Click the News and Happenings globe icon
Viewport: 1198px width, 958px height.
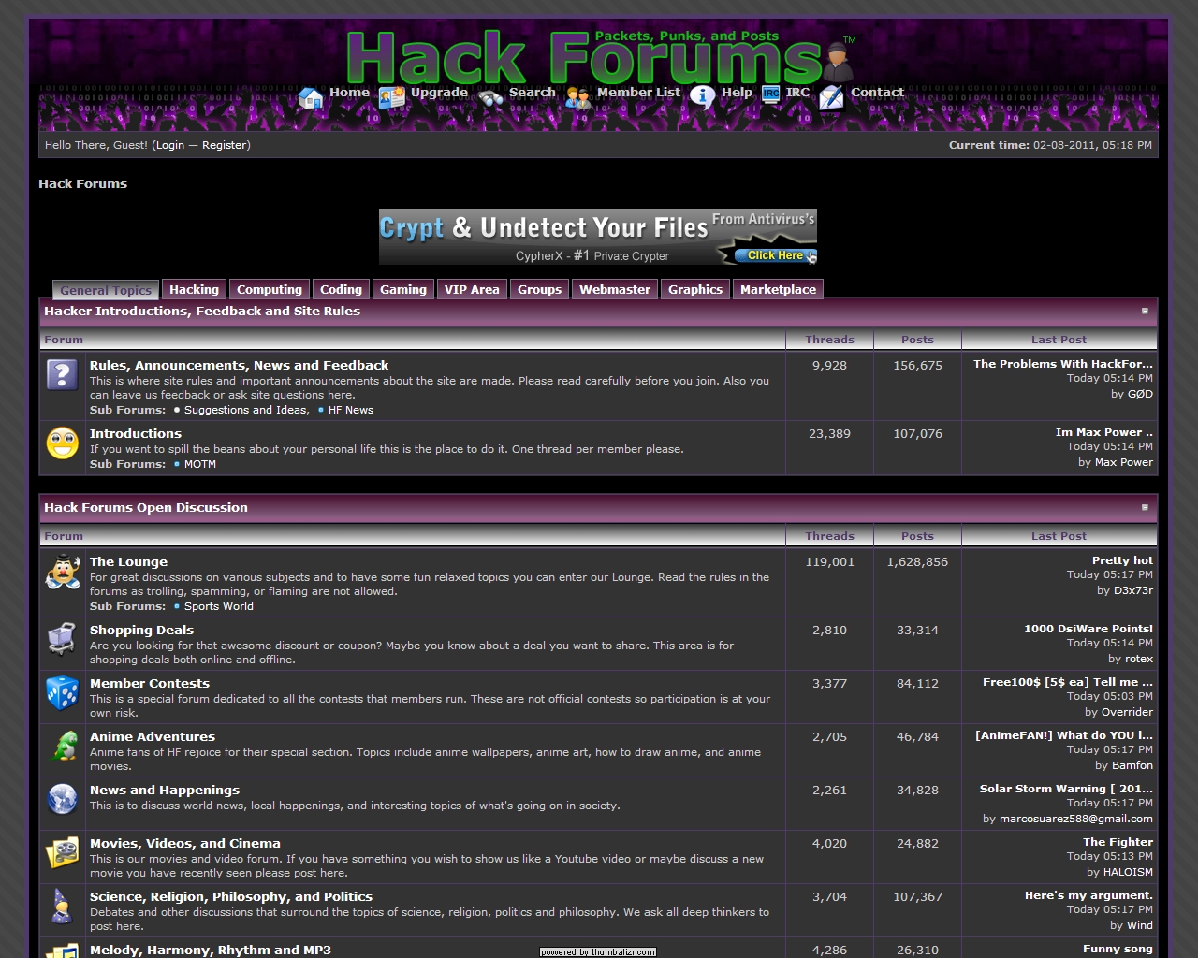[x=63, y=800]
